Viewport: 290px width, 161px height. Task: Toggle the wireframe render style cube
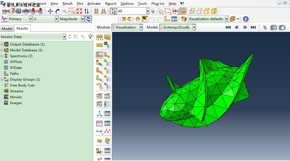pos(192,11)
